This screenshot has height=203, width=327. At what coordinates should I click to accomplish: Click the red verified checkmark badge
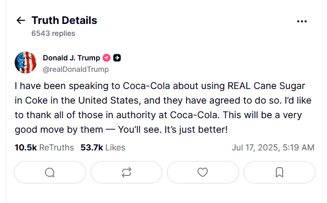pos(107,58)
